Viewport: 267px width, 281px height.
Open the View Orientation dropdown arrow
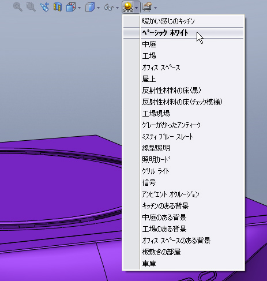tap(80, 8)
